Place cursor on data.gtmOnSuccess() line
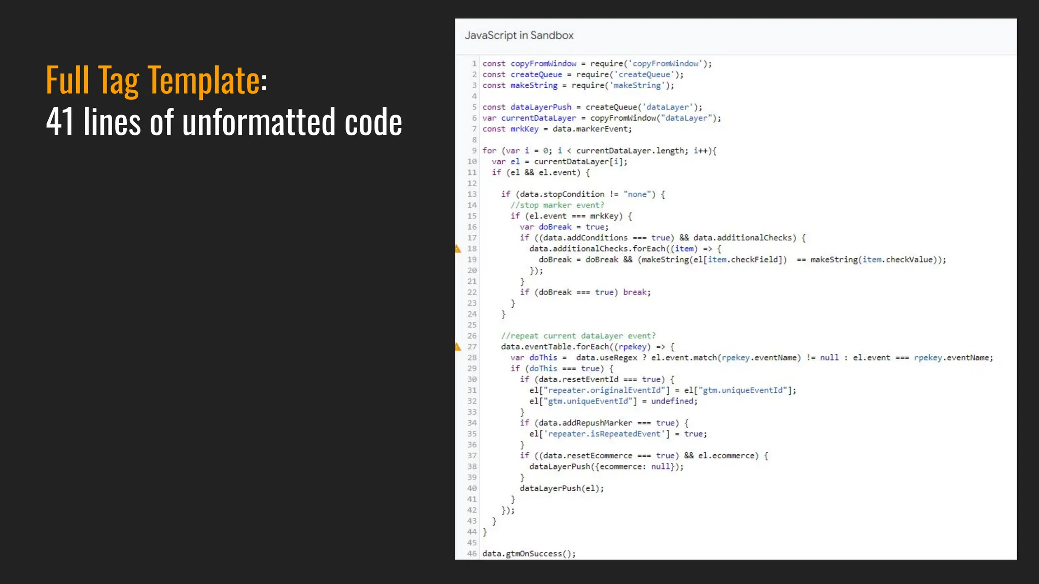The image size is (1039, 584). [x=529, y=554]
